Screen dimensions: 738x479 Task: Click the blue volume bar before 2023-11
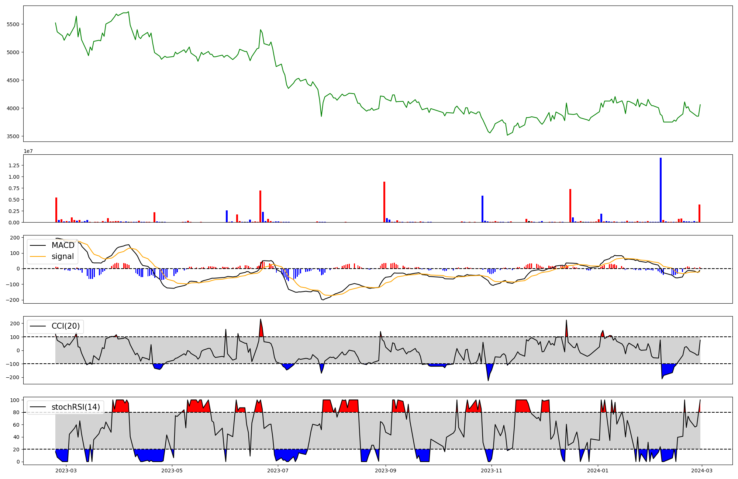click(x=482, y=209)
